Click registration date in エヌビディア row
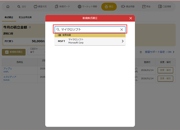This screenshot has height=130, width=180. tap(147, 78)
